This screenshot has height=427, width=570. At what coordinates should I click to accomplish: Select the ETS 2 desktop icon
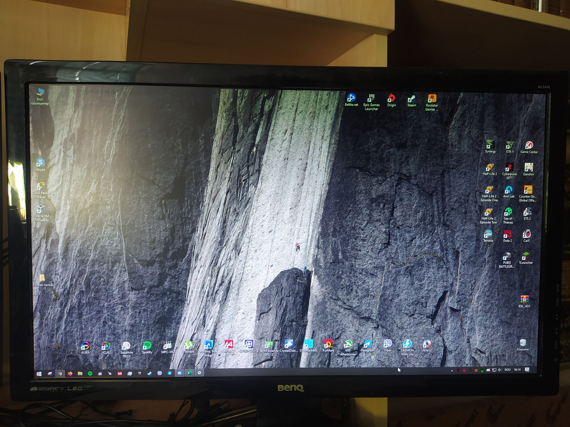pos(527,213)
